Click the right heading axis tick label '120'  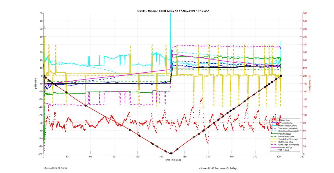(305, 107)
